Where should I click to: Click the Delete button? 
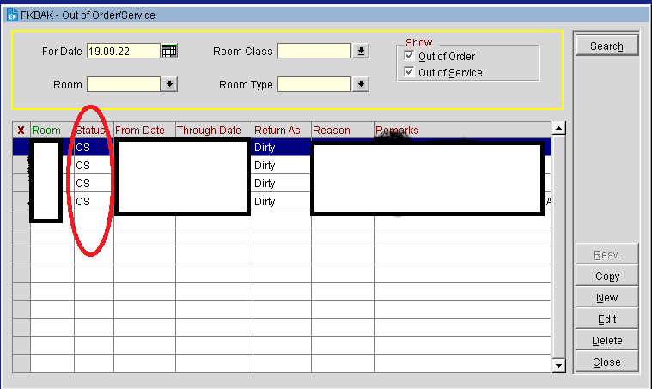[606, 341]
